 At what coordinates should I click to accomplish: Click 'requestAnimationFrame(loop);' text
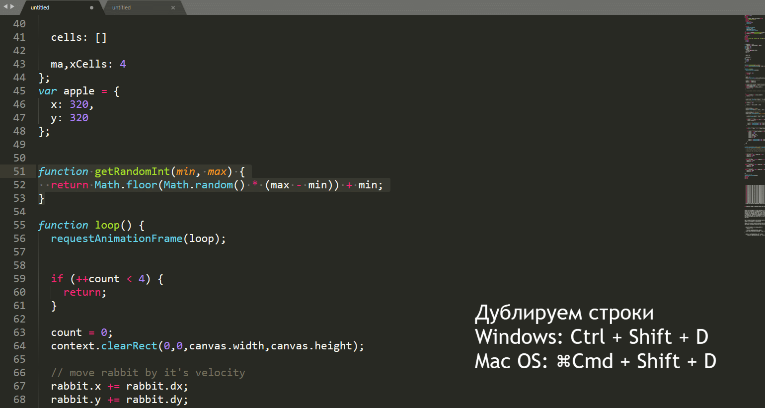(x=138, y=239)
